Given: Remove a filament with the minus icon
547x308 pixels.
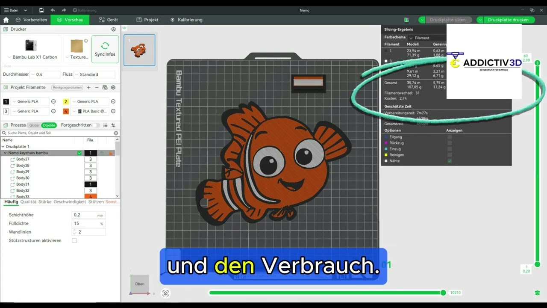Looking at the screenshot, I should tap(97, 87).
